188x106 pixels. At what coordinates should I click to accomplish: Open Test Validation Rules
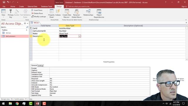(25, 14)
